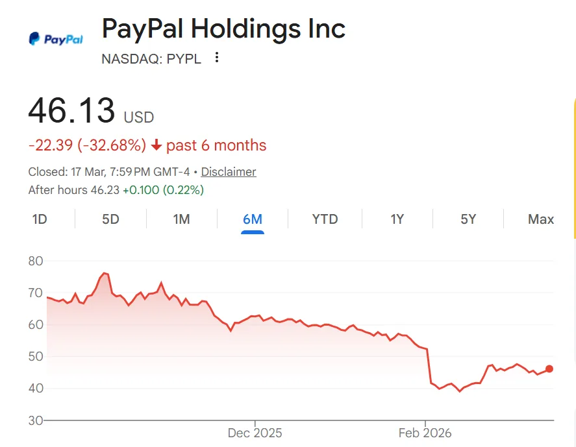Click the PayPal logo

point(56,40)
